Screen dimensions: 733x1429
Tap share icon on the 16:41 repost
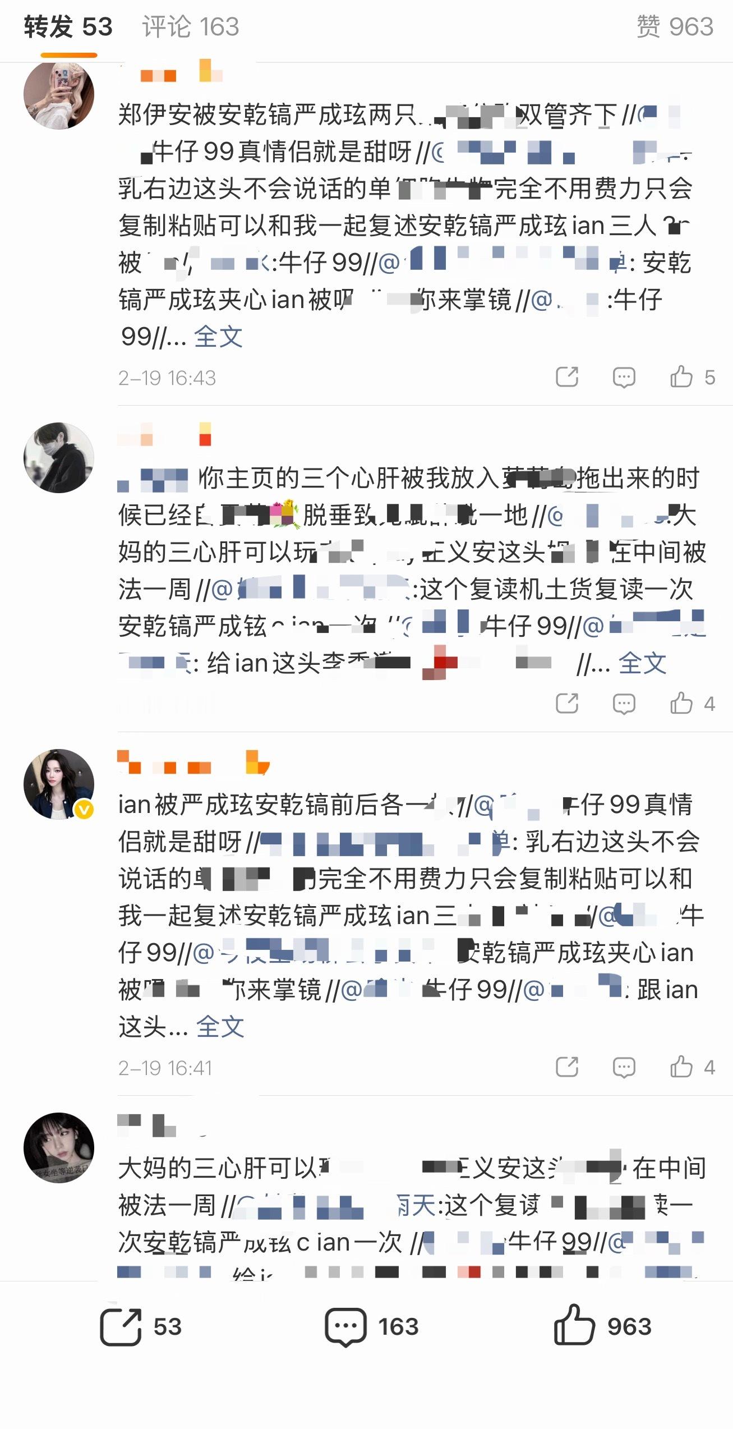567,1067
